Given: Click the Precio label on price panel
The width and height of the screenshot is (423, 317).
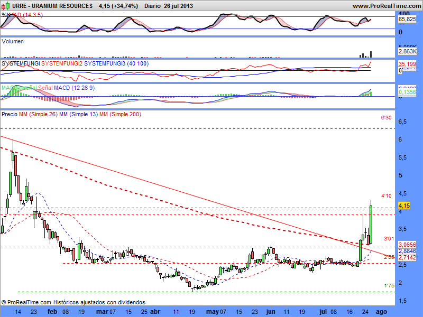Looking at the screenshot, I should click(10, 114).
